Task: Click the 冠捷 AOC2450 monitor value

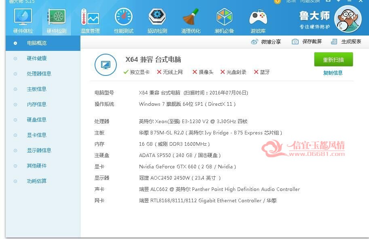Action: coord(180,178)
